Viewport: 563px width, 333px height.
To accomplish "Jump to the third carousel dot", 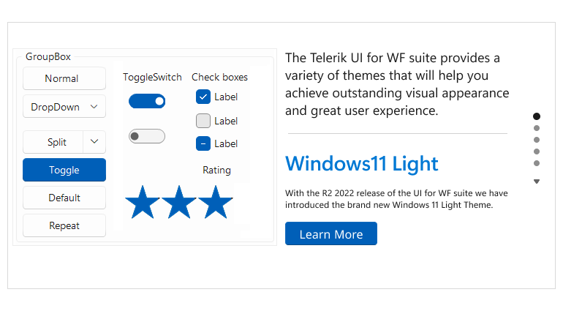I will (537, 140).
